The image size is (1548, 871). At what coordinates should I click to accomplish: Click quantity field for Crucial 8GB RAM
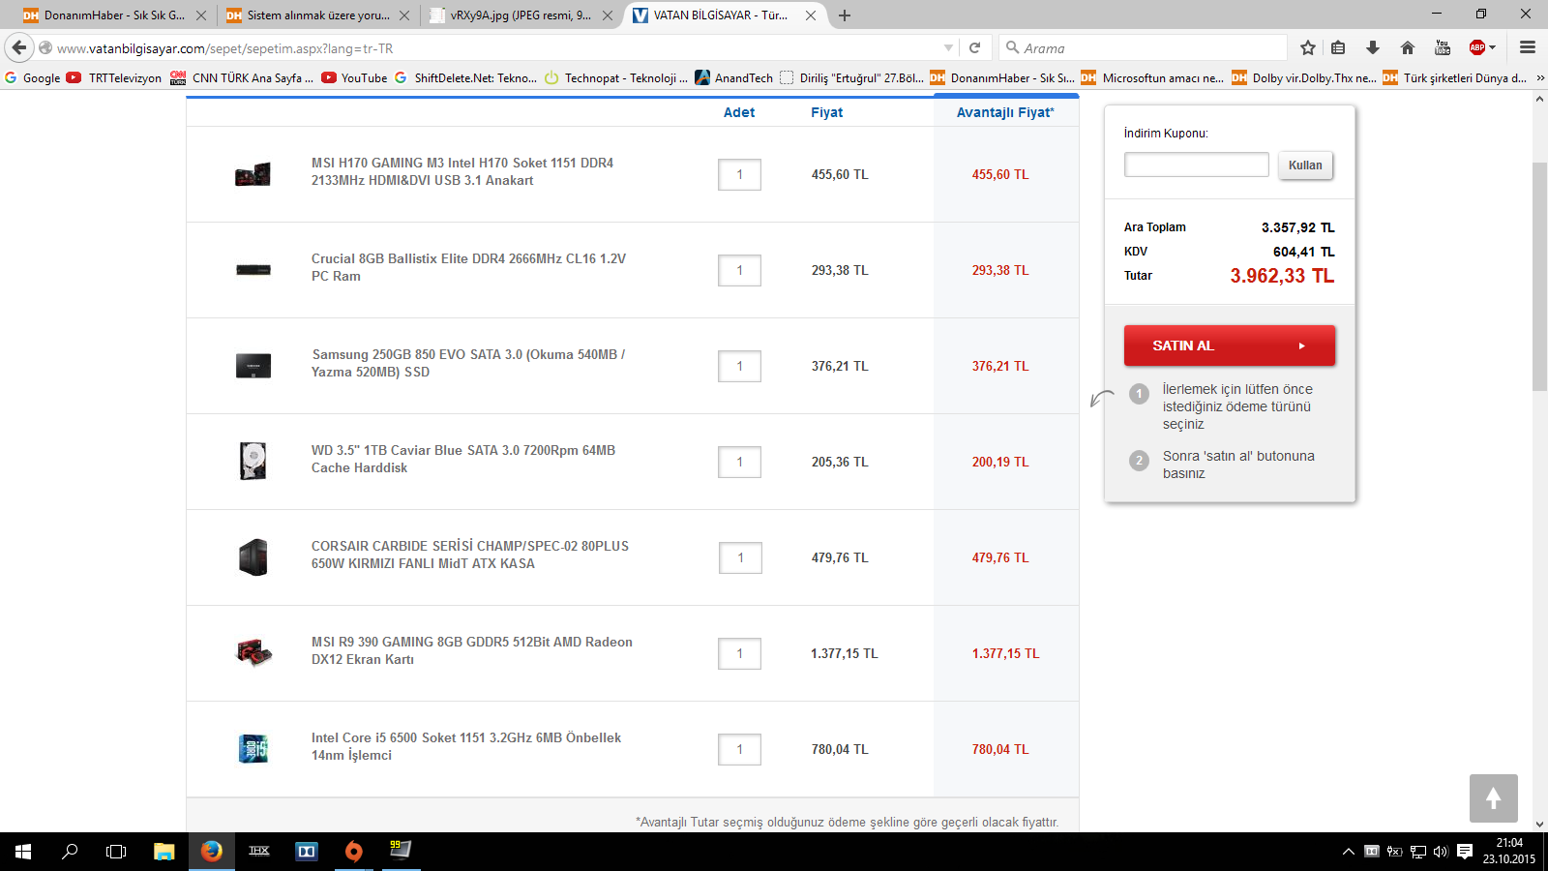click(x=739, y=270)
